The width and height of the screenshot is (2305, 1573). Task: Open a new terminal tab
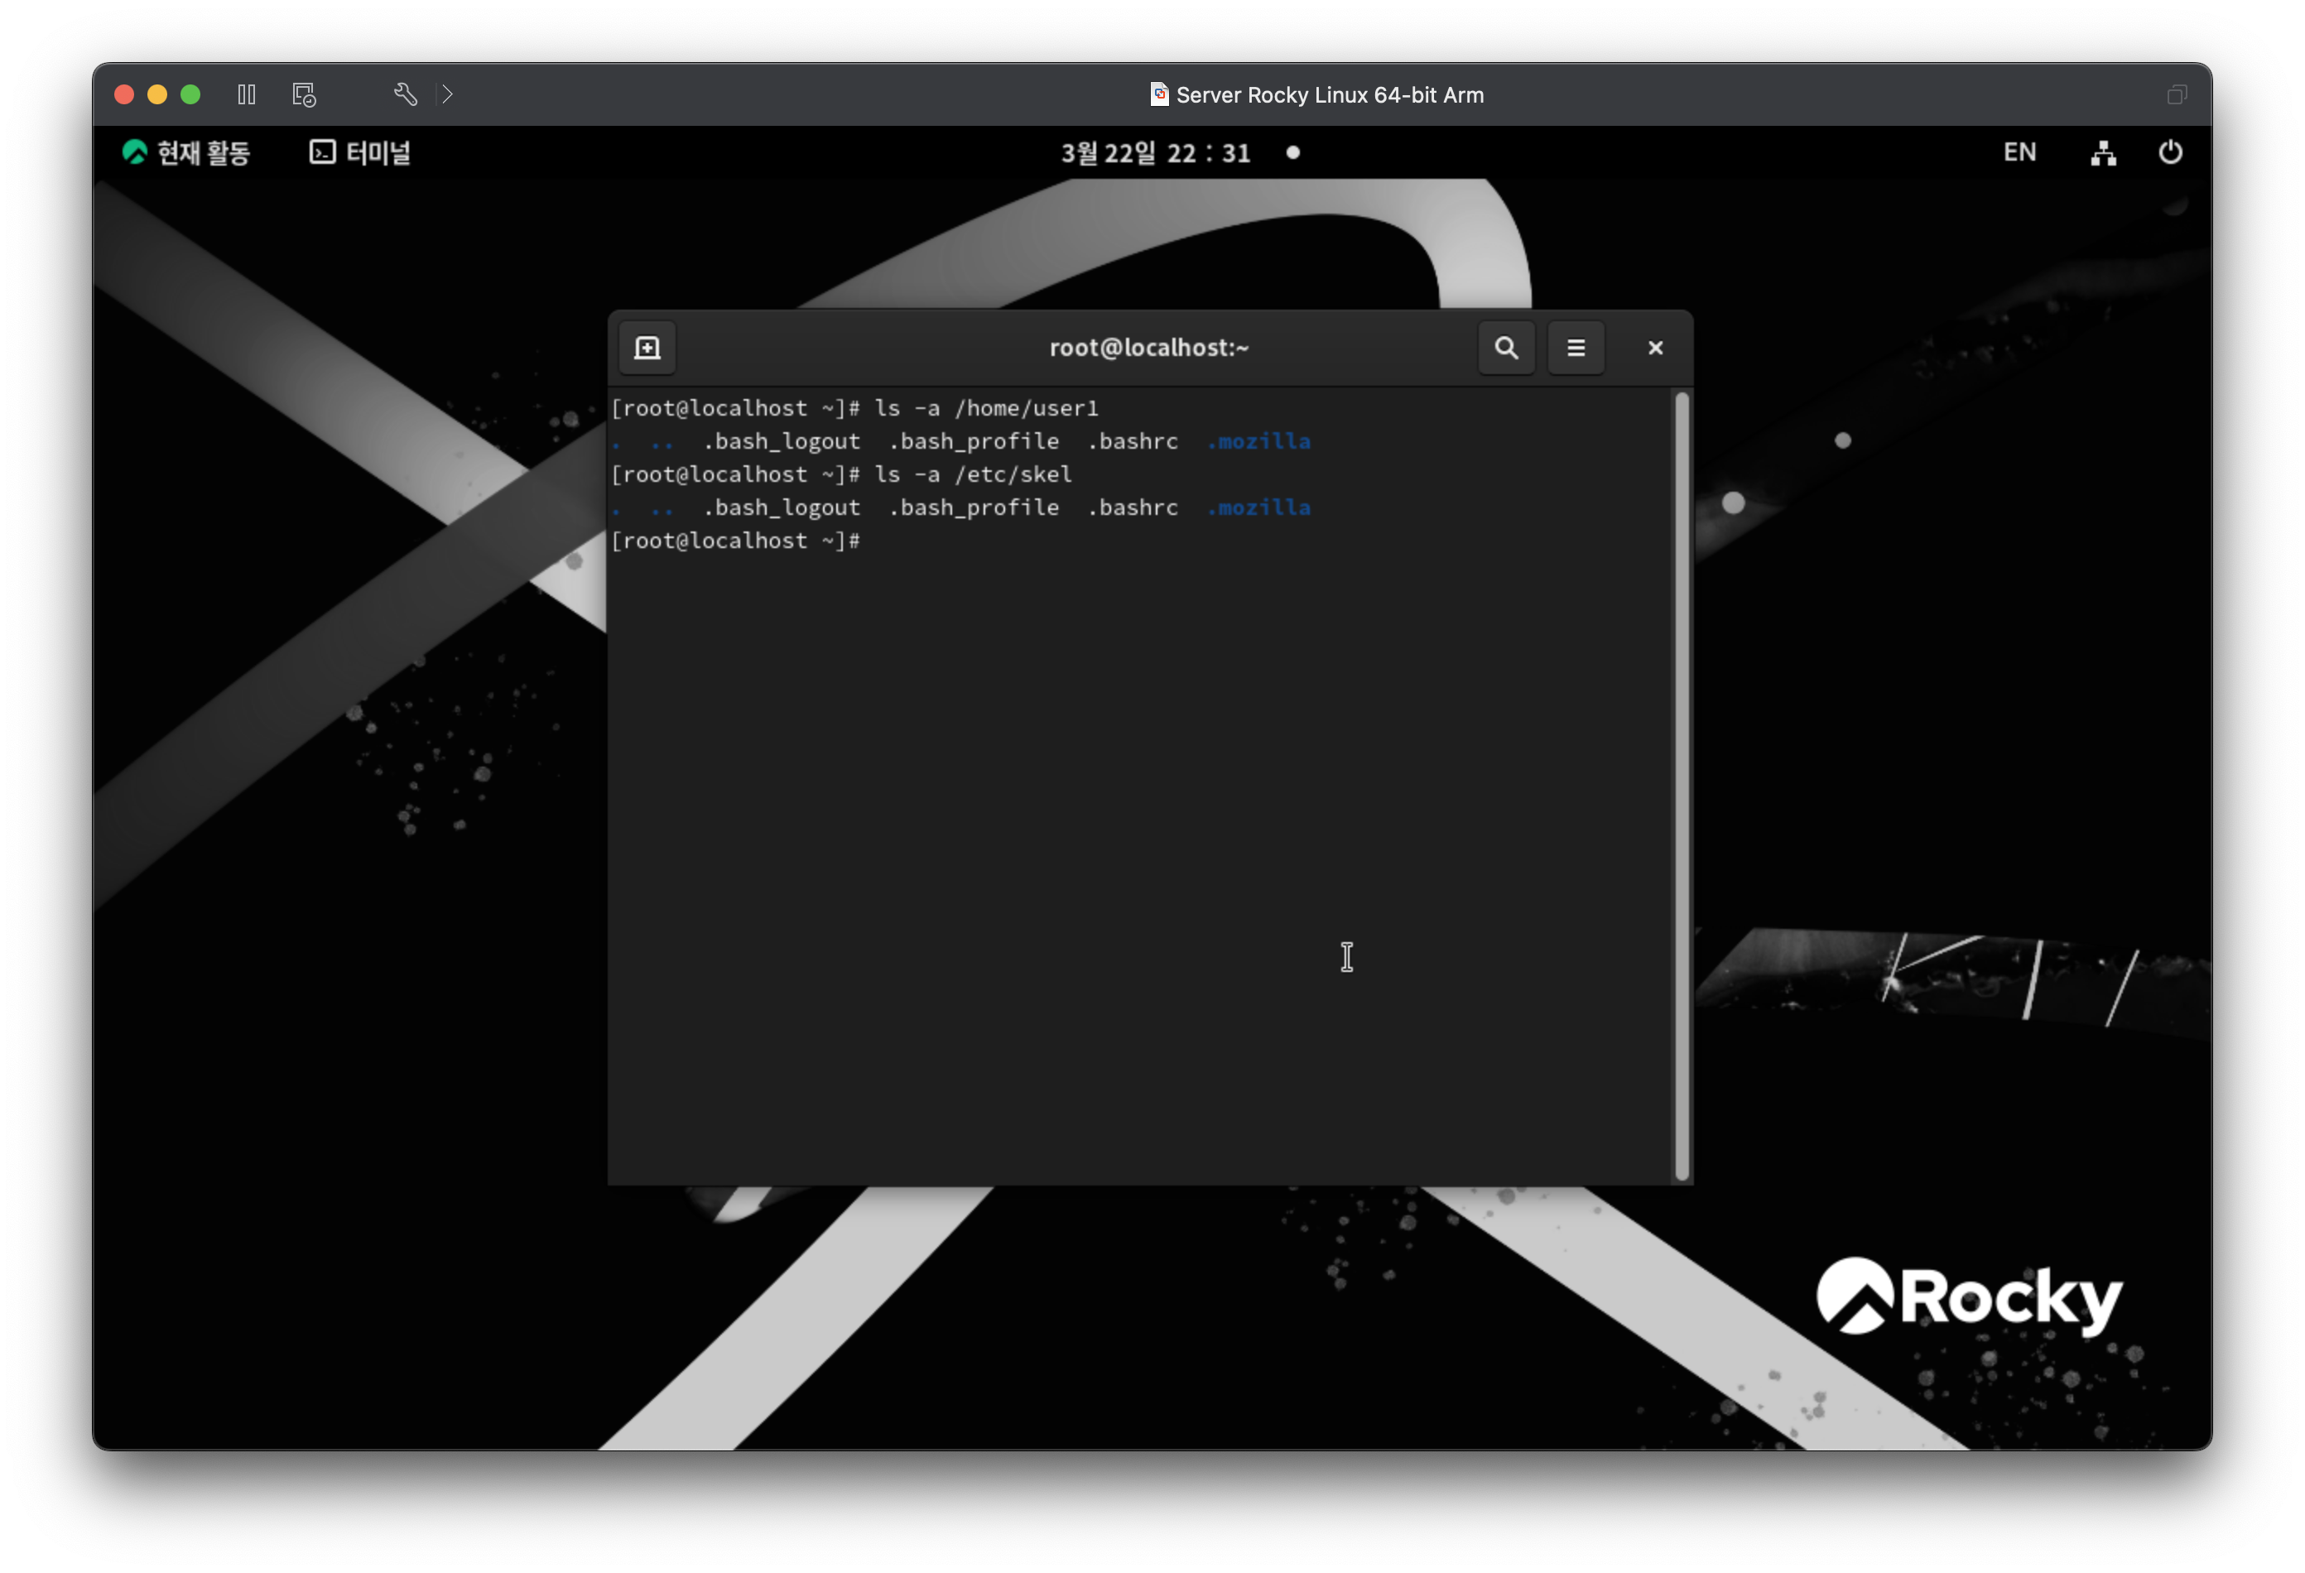[647, 348]
